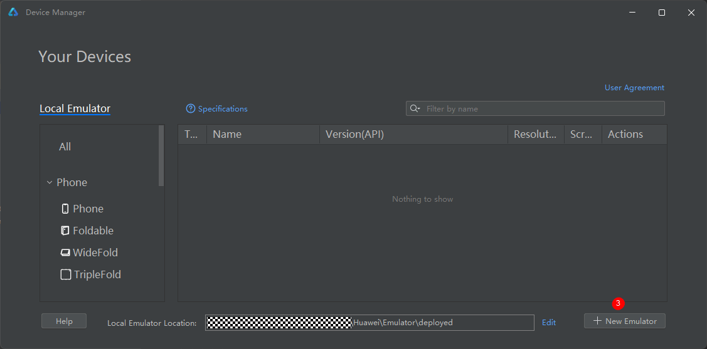Click the Actions column header
Viewport: 707px width, 349px height.
634,134
